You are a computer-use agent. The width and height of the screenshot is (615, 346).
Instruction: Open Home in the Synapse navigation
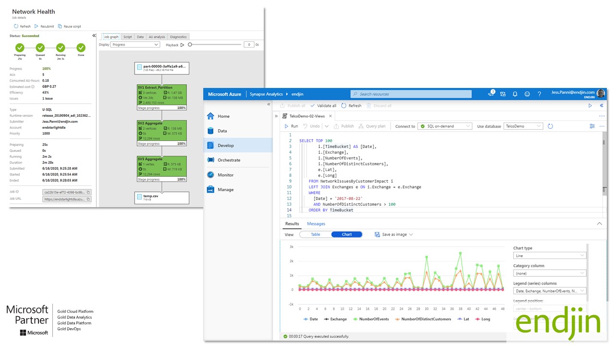point(238,116)
